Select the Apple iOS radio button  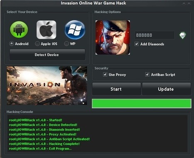[37, 44]
